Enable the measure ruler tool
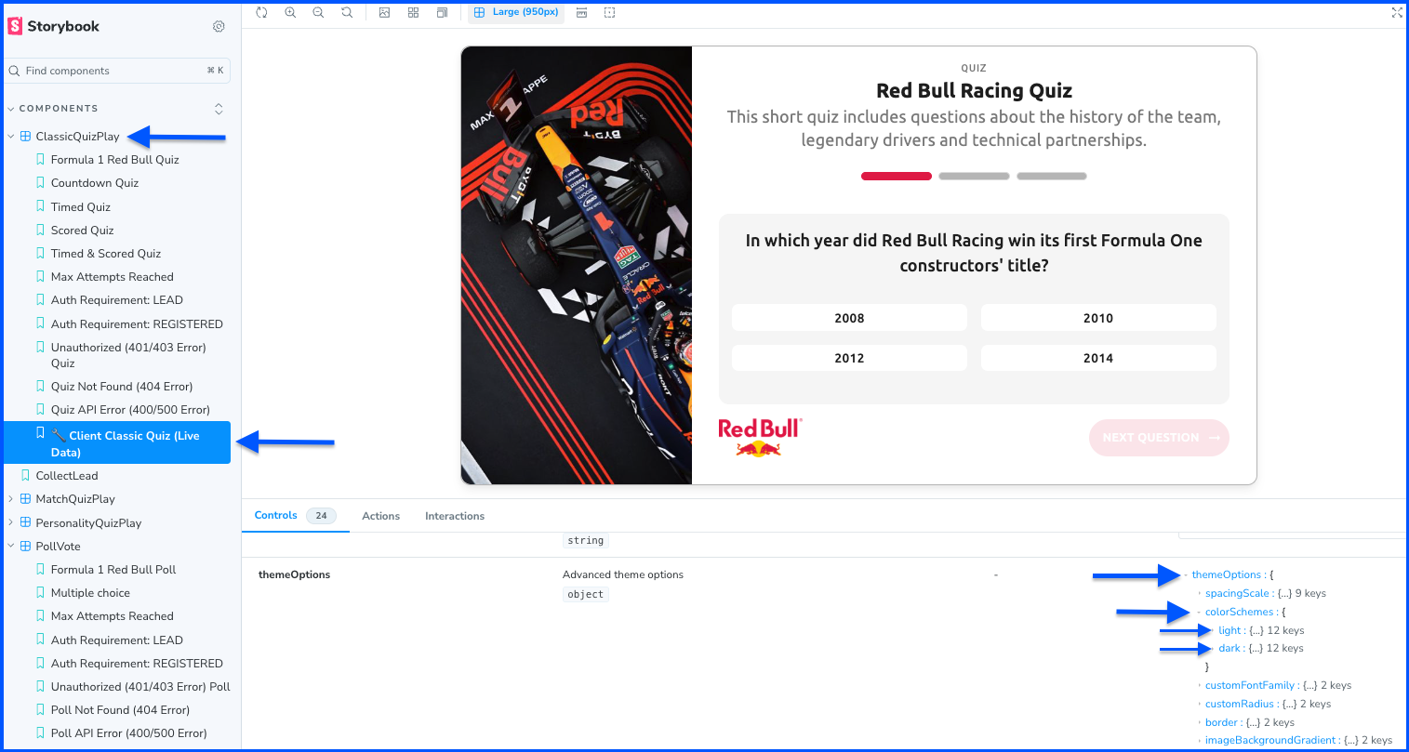Viewport: 1409px width, 752px height. point(581,13)
